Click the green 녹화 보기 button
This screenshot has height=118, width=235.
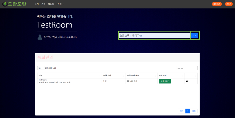click(x=165, y=81)
